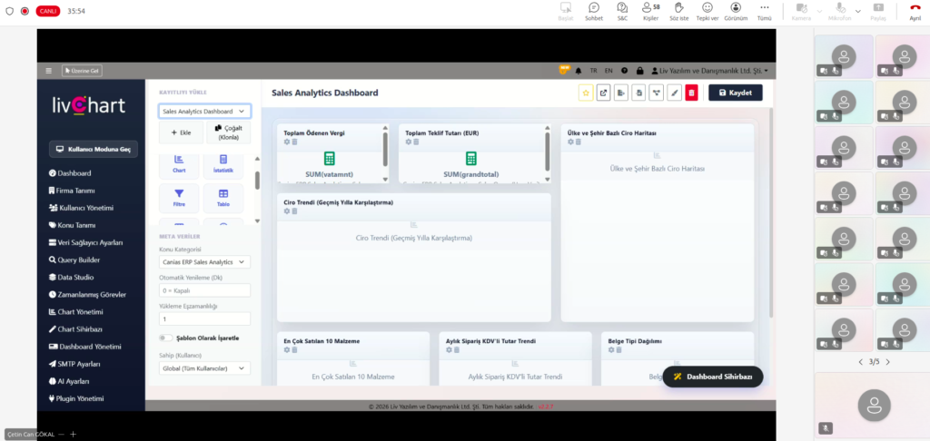Toggle the hamburger sidebar menu
Image resolution: width=930 pixels, height=441 pixels.
pos(49,71)
